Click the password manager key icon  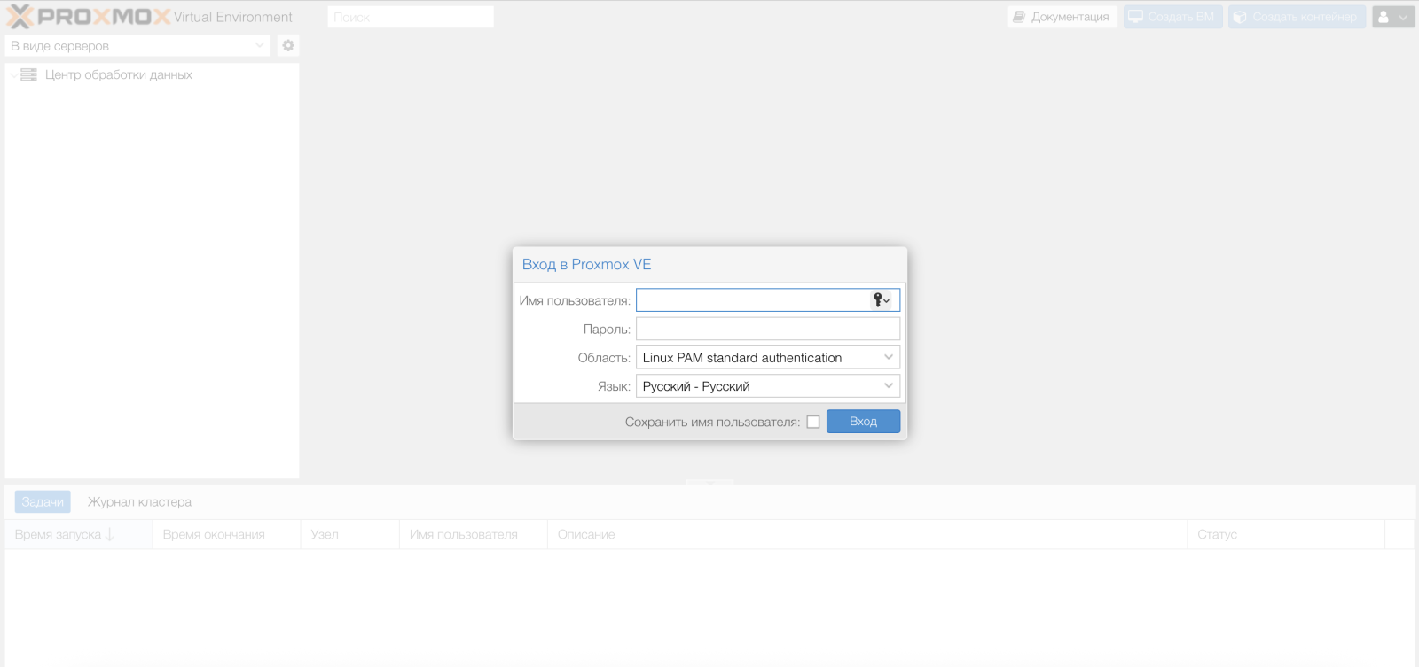click(881, 300)
